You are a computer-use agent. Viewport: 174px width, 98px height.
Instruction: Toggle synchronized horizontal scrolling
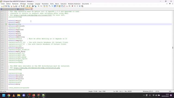(x=46, y=6)
